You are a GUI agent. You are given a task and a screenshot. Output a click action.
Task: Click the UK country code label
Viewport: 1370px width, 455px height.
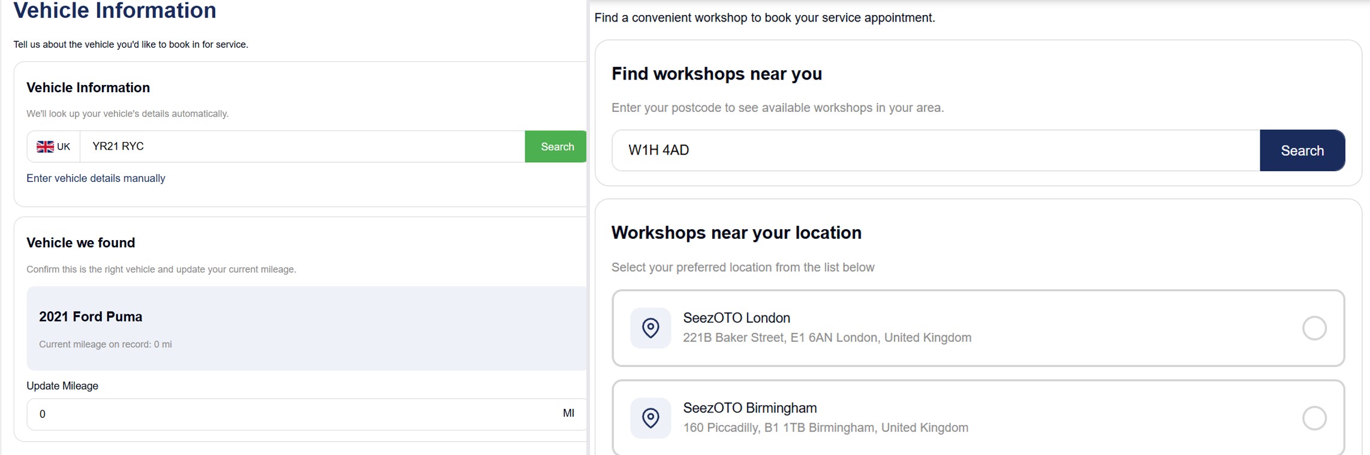[x=64, y=147]
